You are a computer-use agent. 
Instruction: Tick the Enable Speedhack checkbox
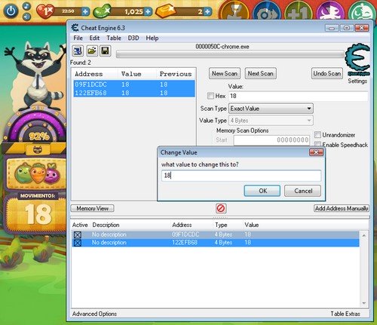point(317,144)
